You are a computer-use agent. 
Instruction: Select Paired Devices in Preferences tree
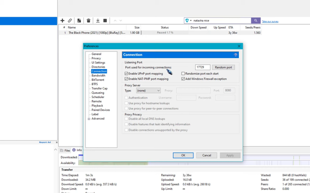(101, 110)
